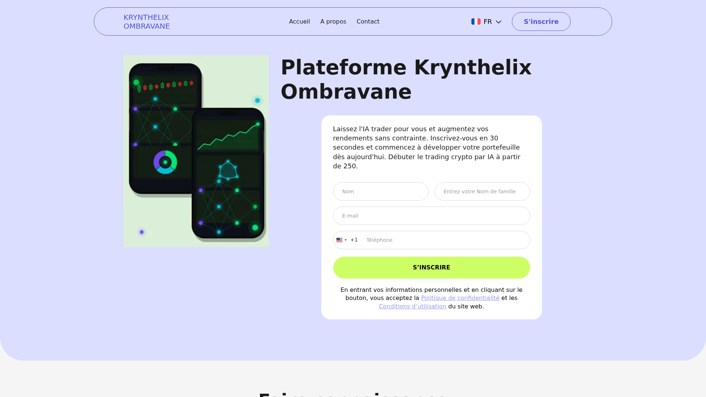Open the Contact menu link
Screen dimensions: 706x397
click(x=368, y=22)
